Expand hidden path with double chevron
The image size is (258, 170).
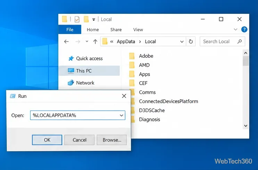coord(112,42)
